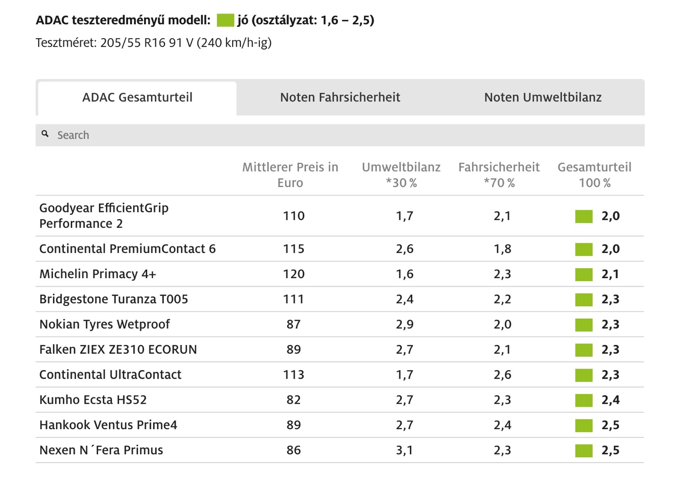Click green rating square for Michelin Primacy 4+
Screen dimensions: 686x483
click(584, 274)
